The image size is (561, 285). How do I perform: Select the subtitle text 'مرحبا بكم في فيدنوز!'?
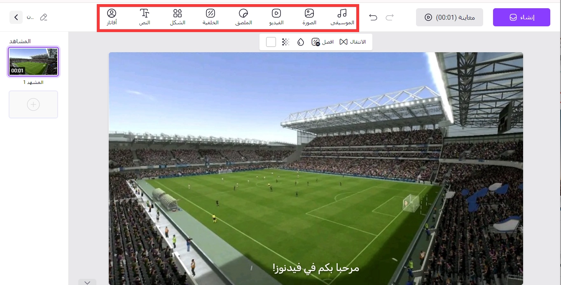click(316, 268)
